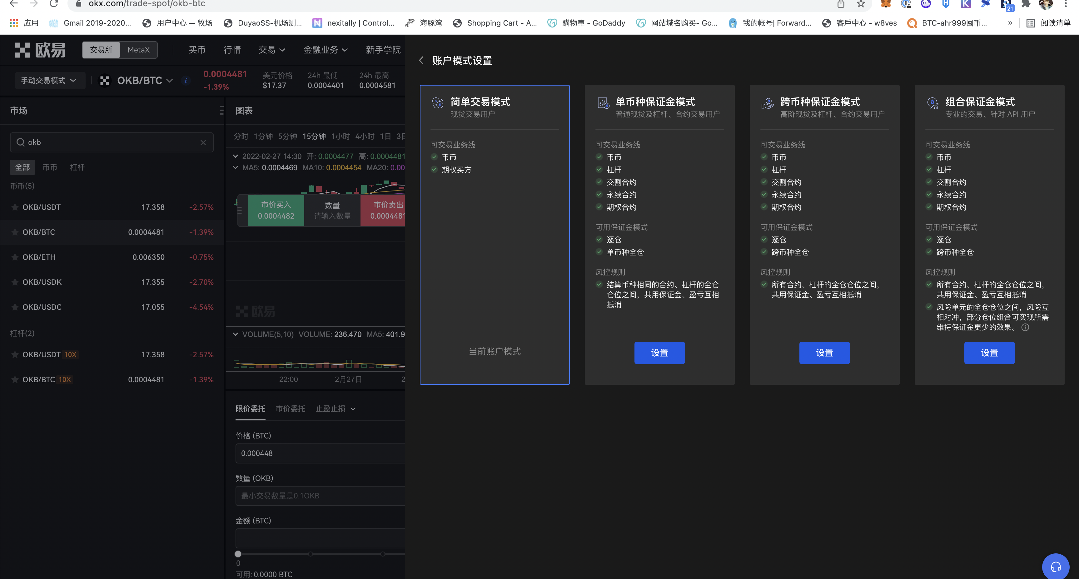1079x579 pixels.
Task: Click the star next to OKB/ETH
Action: pyautogui.click(x=15, y=257)
